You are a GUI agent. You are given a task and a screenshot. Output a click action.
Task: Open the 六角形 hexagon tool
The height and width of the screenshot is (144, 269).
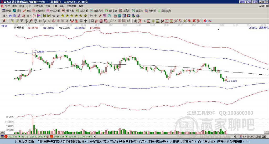click(150, 11)
